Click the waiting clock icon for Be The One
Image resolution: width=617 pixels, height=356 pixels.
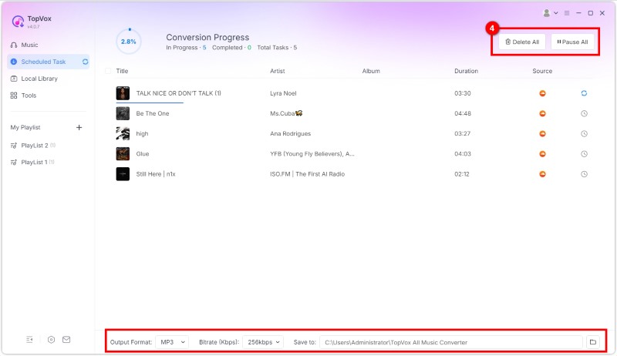[x=584, y=113]
